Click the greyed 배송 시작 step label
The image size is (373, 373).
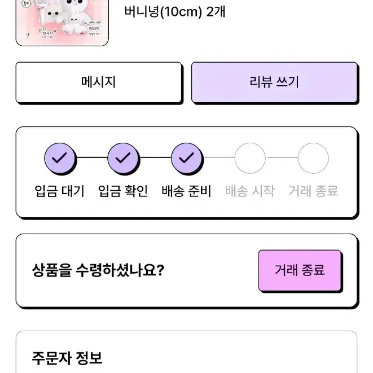(x=250, y=191)
